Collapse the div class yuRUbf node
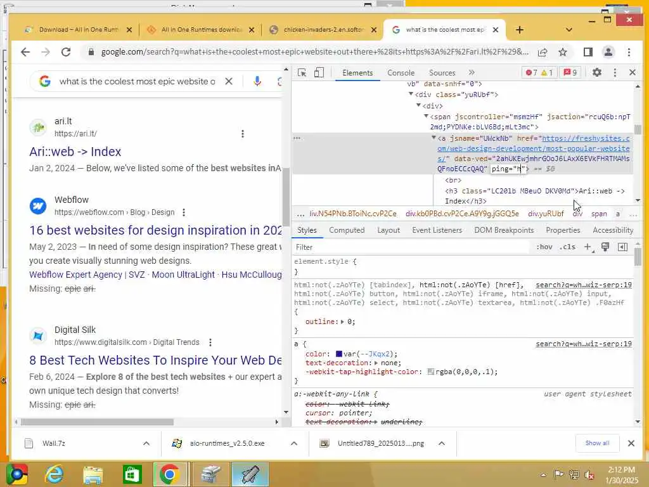 pos(411,94)
